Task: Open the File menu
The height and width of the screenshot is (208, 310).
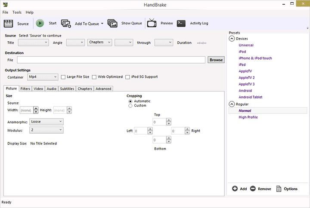Action: (5, 12)
